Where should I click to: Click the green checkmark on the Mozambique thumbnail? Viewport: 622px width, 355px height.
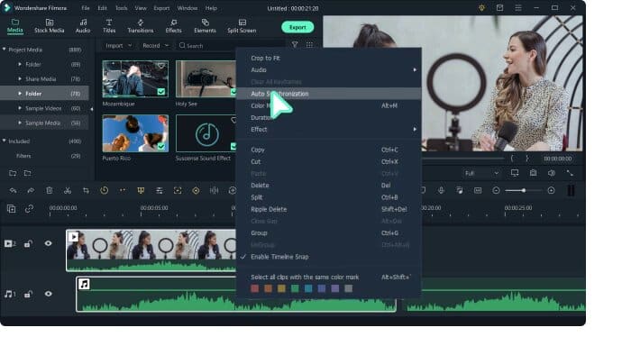161,92
